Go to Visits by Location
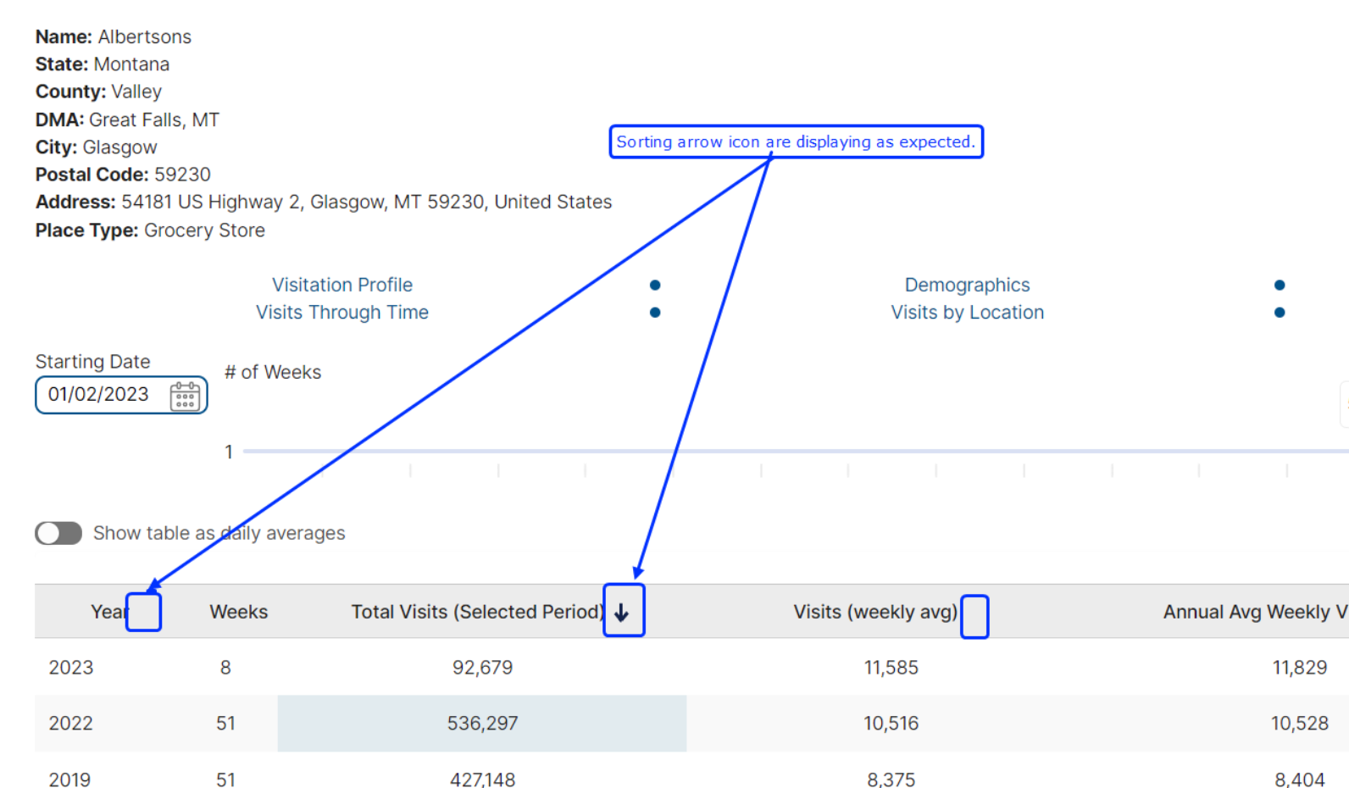Viewport: 1349px width, 788px height. 967,313
